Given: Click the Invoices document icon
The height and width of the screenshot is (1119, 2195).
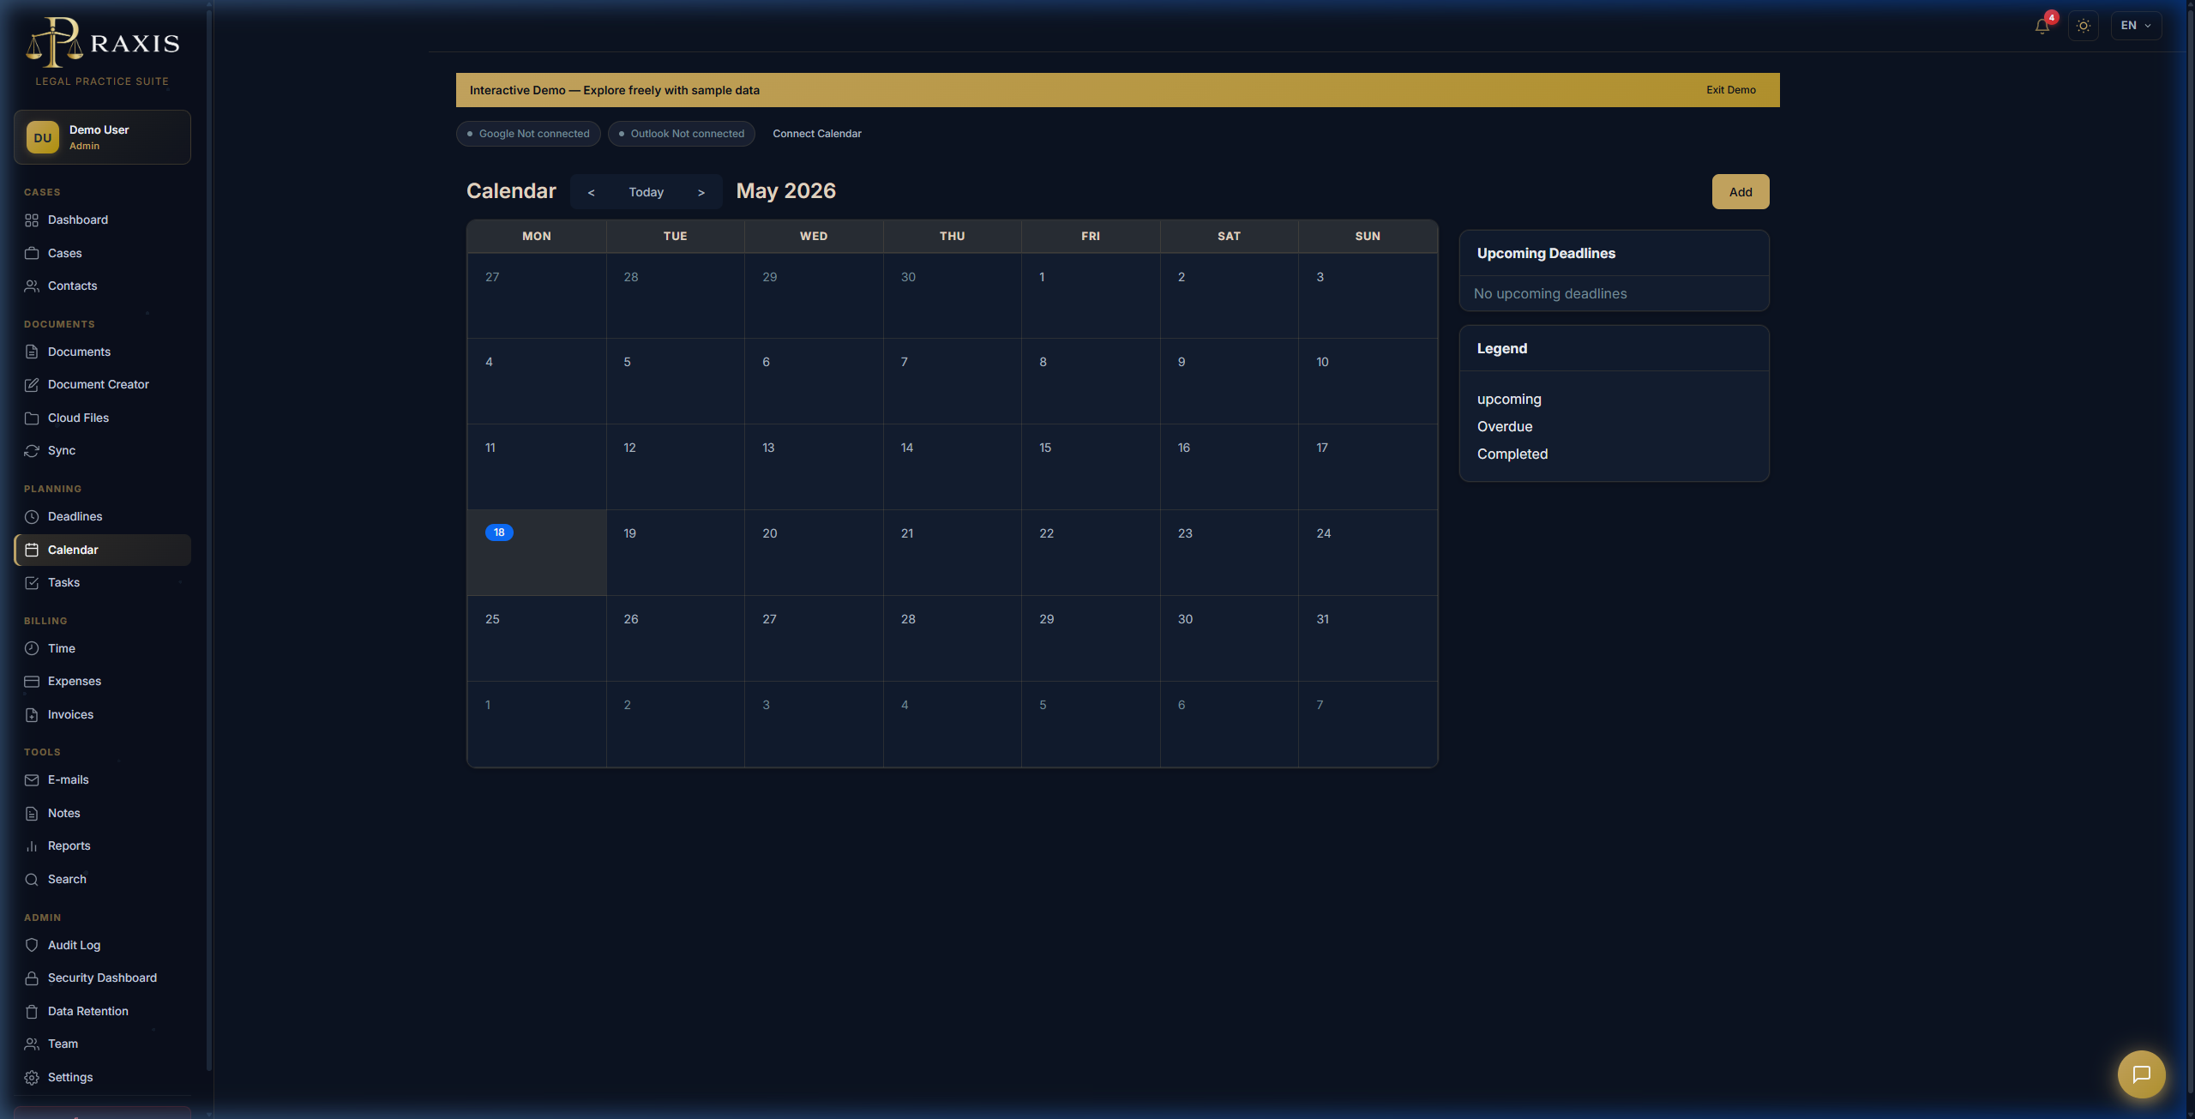Looking at the screenshot, I should [x=32, y=715].
